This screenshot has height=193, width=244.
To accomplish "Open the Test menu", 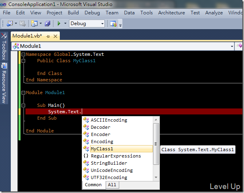I will click(195, 13).
